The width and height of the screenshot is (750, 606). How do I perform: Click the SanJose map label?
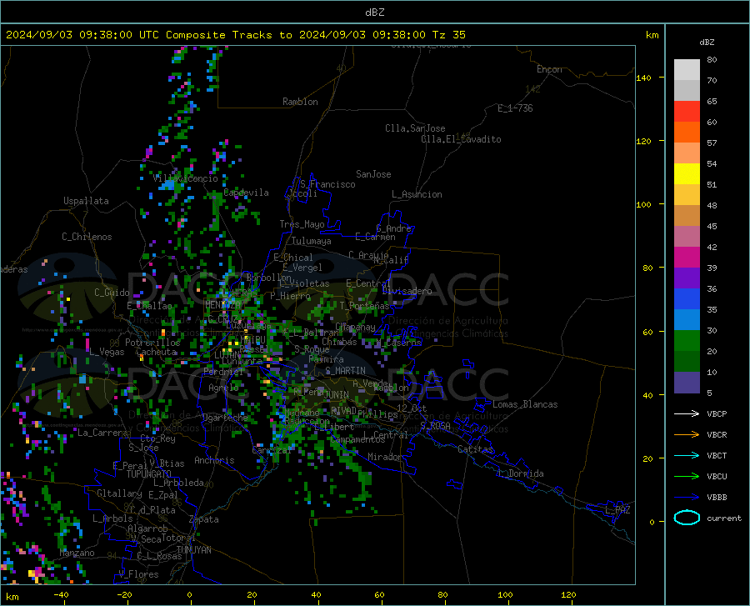(373, 174)
